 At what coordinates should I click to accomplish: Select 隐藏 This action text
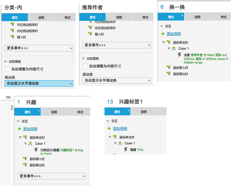point(137,150)
